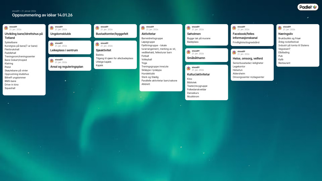The height and width of the screenshot is (181, 322).
Task: Click author avatar on Sjøaktivitet card
Action: coord(97,44)
